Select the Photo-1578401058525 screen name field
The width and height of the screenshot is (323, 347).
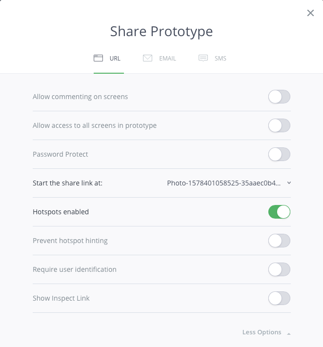pos(223,183)
